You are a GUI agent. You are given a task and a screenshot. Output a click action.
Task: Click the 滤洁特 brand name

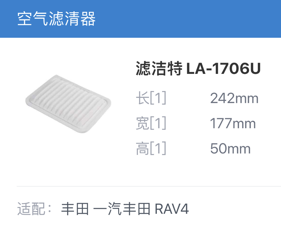tap(159, 68)
